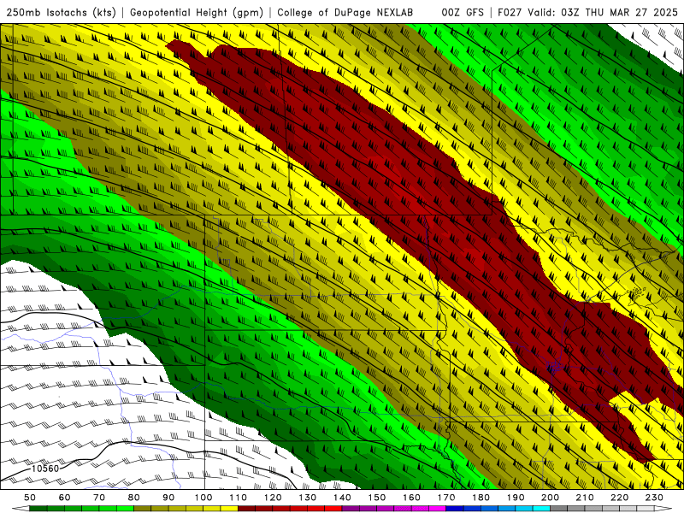This screenshot has height=513, width=684.
Task: Click the 130 value on the color scale
Action: pos(307,498)
